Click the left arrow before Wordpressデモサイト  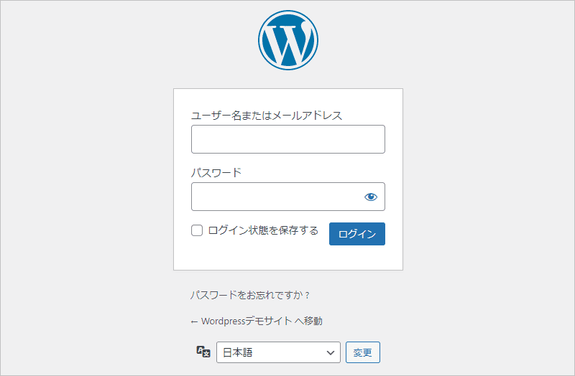194,321
